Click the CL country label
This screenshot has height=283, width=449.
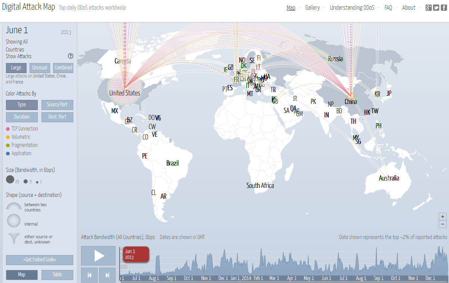tap(154, 193)
